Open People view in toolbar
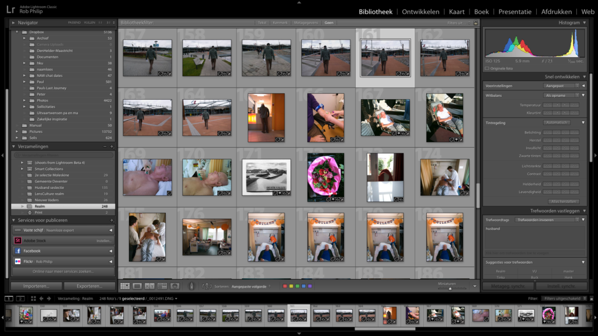Viewport: 598px width, 336px height. click(x=175, y=286)
